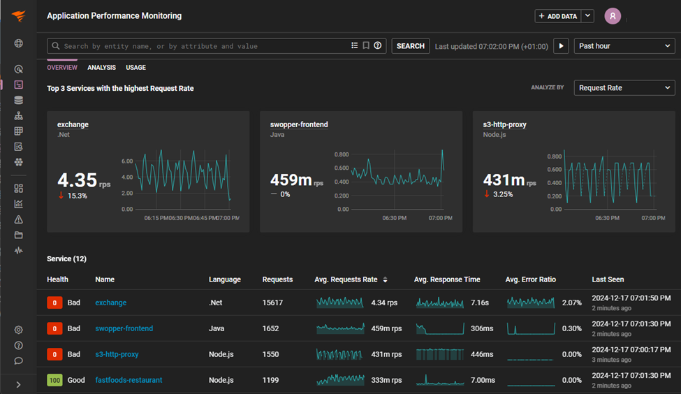Expand the sidebar with the chevron arrow
Screen dimensions: 681x394
coord(18,384)
